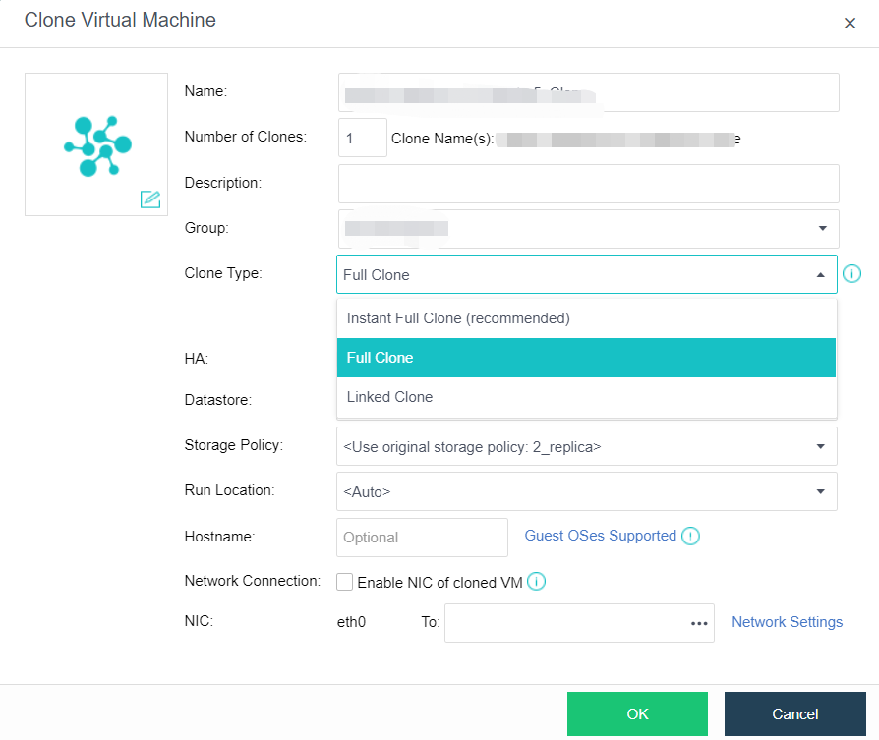This screenshot has width=879, height=740.
Task: Open the Storage Policy dropdown
Action: tap(820, 446)
